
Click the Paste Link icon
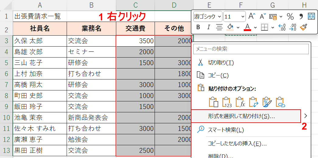[280, 102]
